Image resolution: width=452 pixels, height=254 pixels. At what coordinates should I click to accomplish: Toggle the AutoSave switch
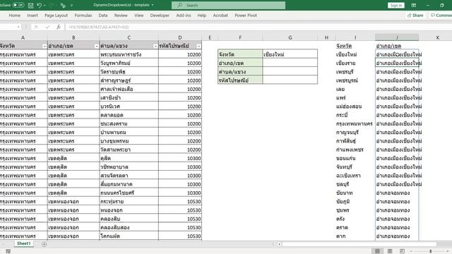(x=18, y=5)
